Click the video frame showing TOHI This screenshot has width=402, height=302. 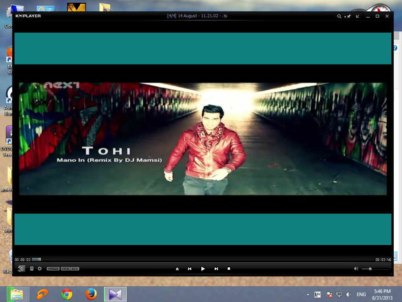203,139
